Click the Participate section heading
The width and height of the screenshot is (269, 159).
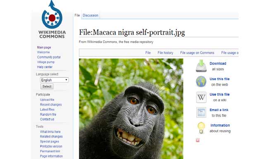pyautogui.click(x=43, y=95)
